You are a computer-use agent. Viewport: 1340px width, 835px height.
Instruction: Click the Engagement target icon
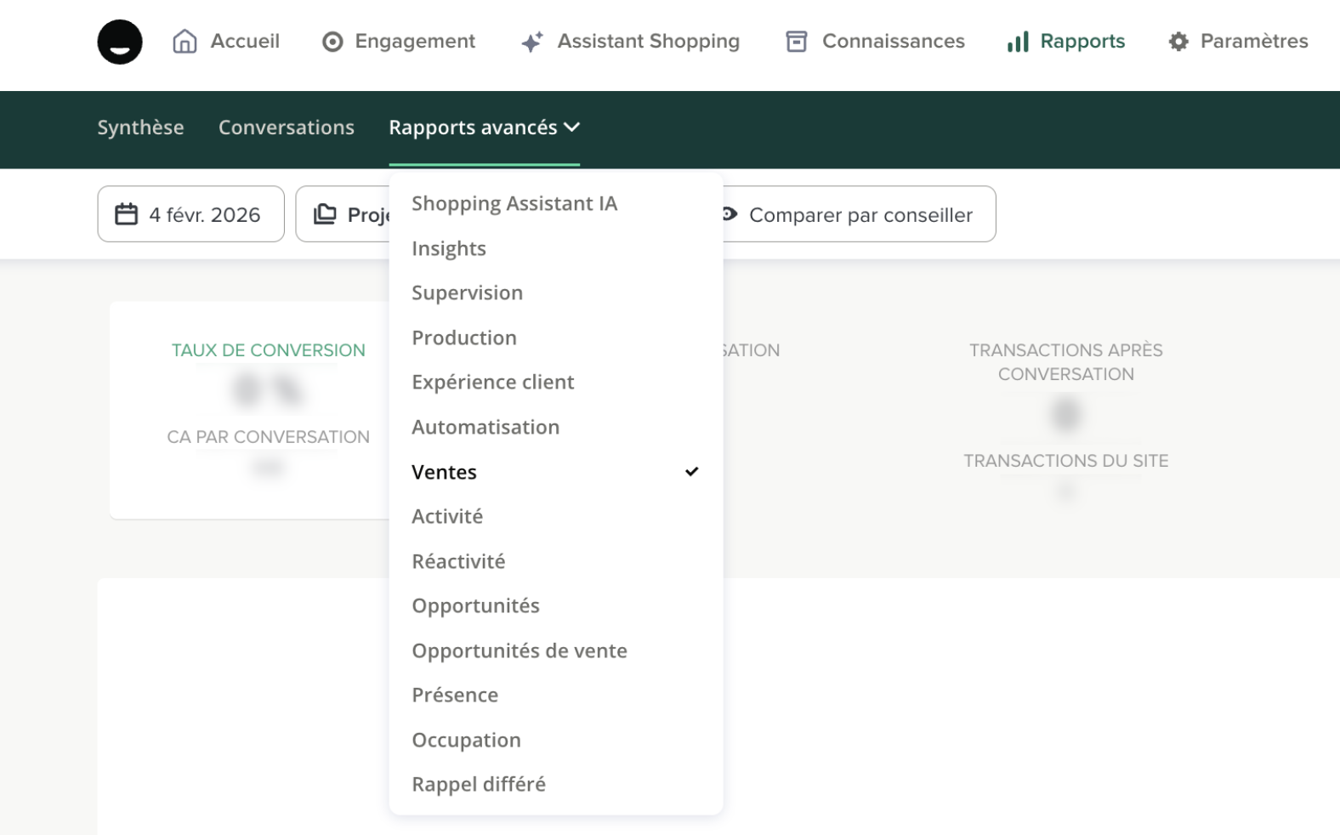[x=332, y=42]
